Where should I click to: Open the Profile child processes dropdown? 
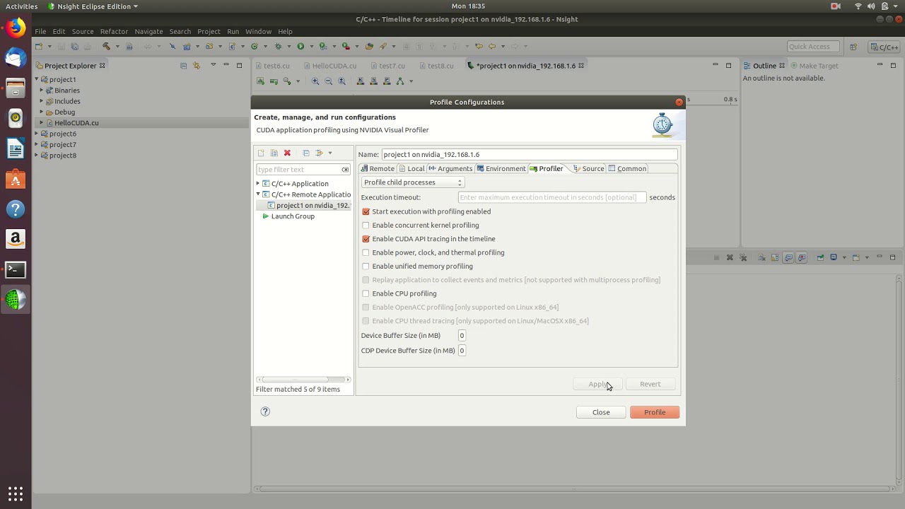[412, 182]
